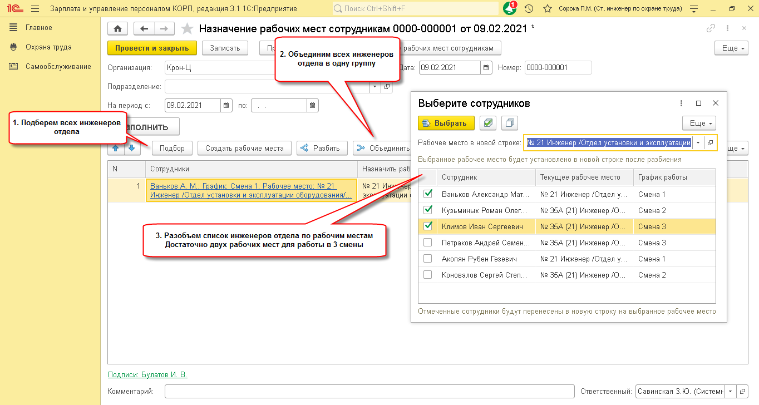The width and height of the screenshot is (759, 405).
Task: Move the table row up with blue arrow
Action: tap(115, 148)
